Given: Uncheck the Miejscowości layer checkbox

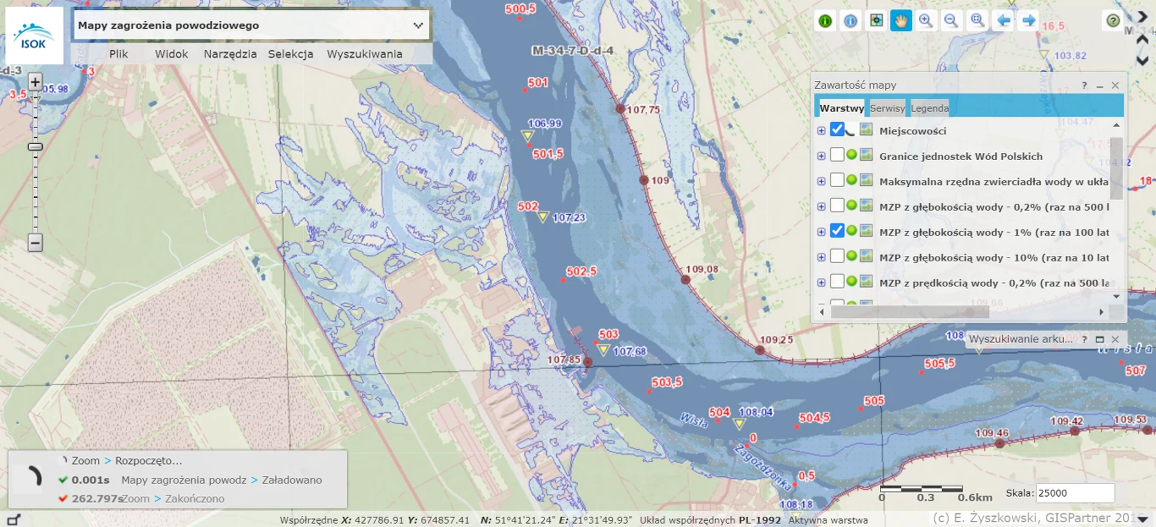Looking at the screenshot, I should pos(837,129).
